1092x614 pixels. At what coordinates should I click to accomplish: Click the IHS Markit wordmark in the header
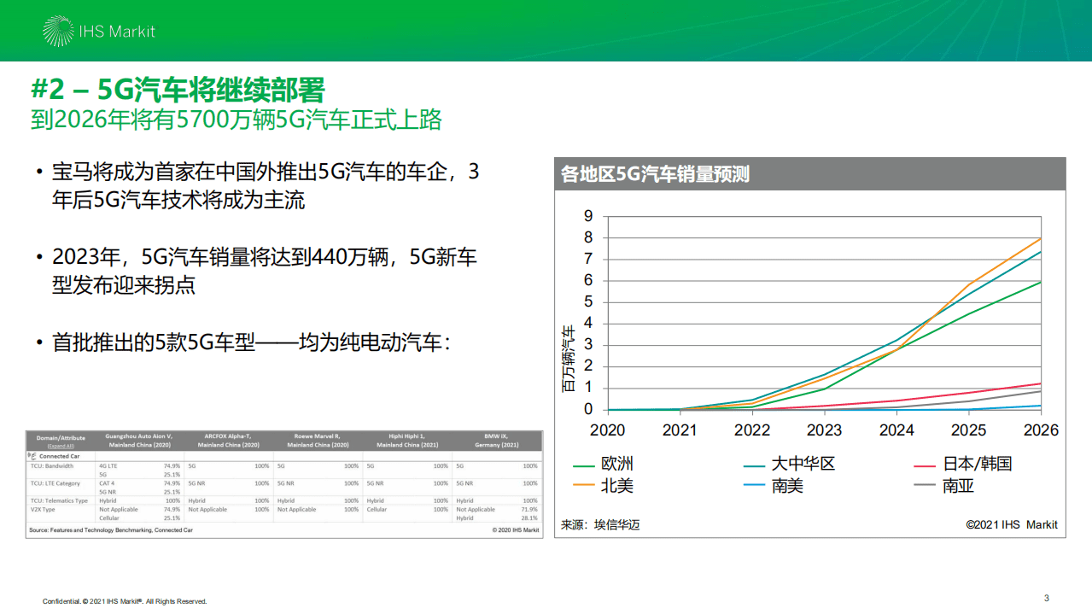tap(117, 31)
